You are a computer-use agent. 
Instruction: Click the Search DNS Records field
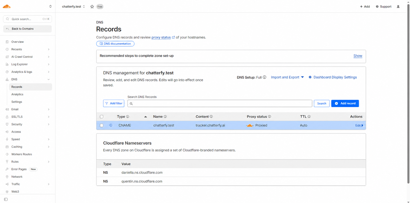point(220,103)
